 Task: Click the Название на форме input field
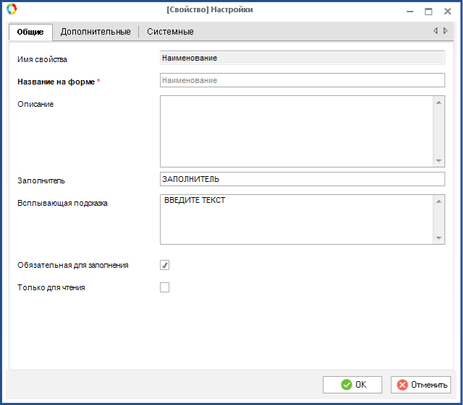pos(302,80)
